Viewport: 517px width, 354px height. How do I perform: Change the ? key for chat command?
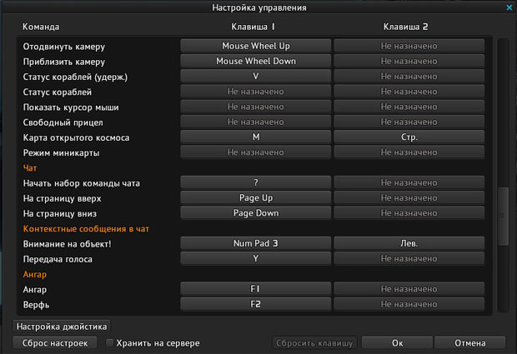[x=256, y=182]
